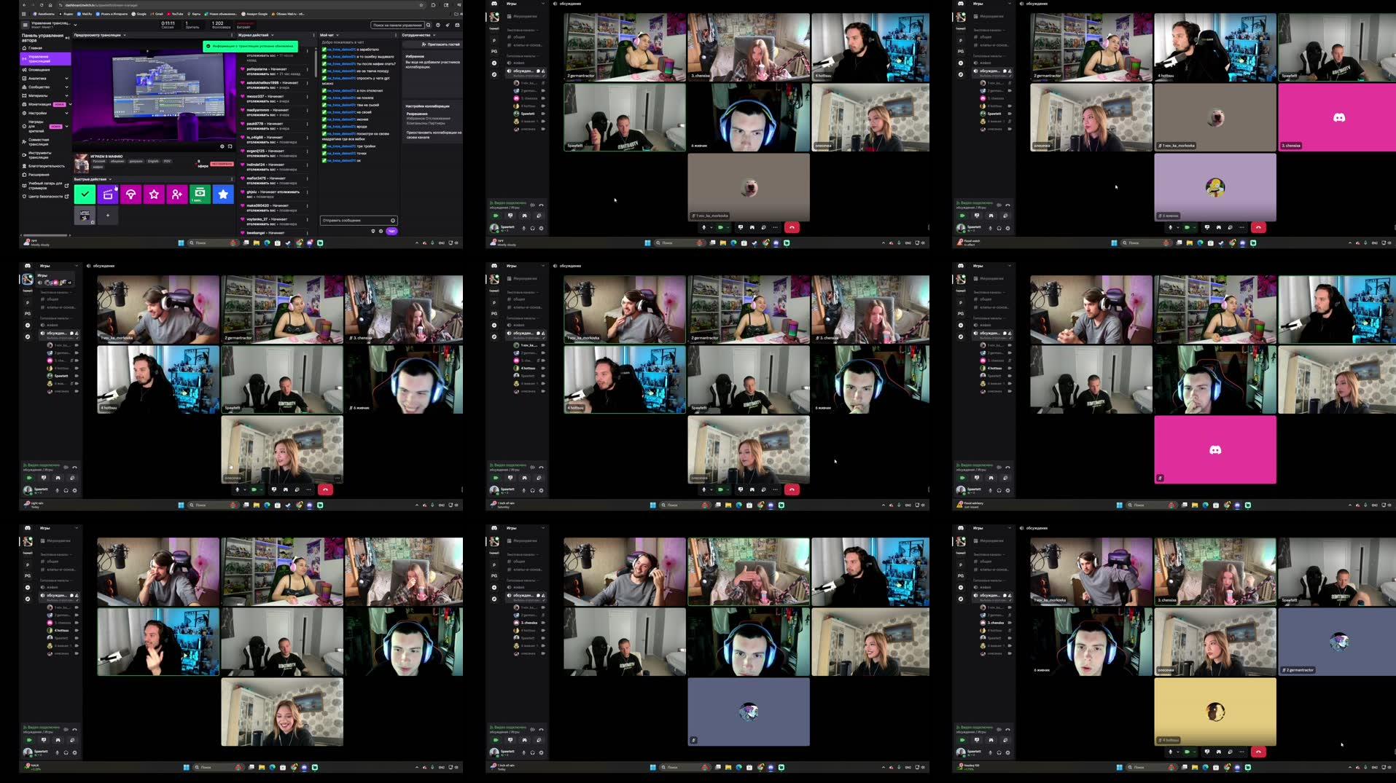The image size is (1396, 783).
Task: Click the sidebar horizontal scrollbar
Action: [45, 235]
